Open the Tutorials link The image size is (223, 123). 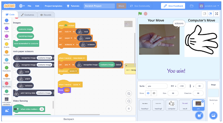coord(73,6)
